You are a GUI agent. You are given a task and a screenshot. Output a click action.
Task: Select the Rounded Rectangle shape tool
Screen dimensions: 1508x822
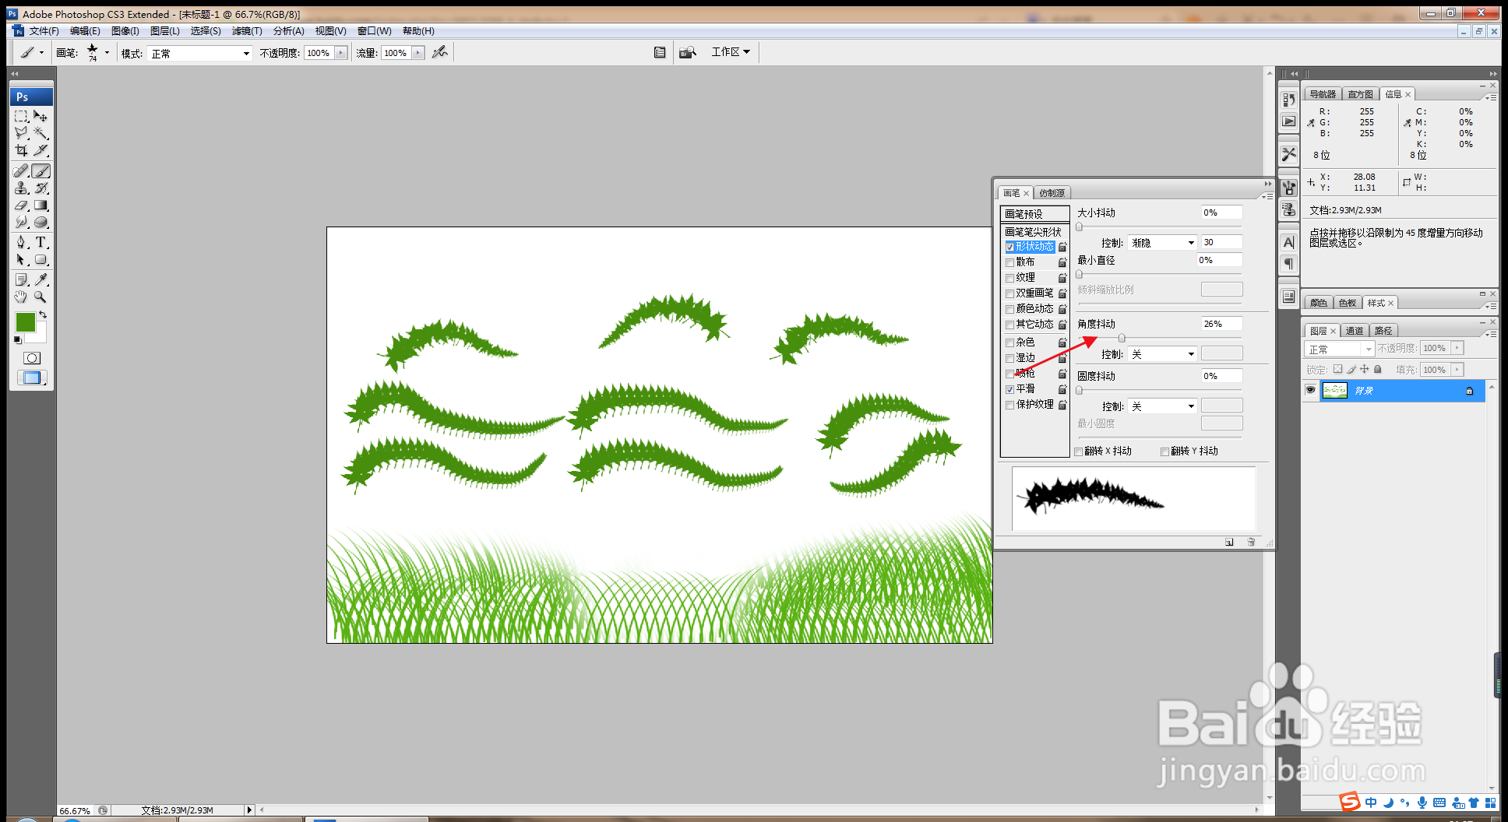[41, 260]
